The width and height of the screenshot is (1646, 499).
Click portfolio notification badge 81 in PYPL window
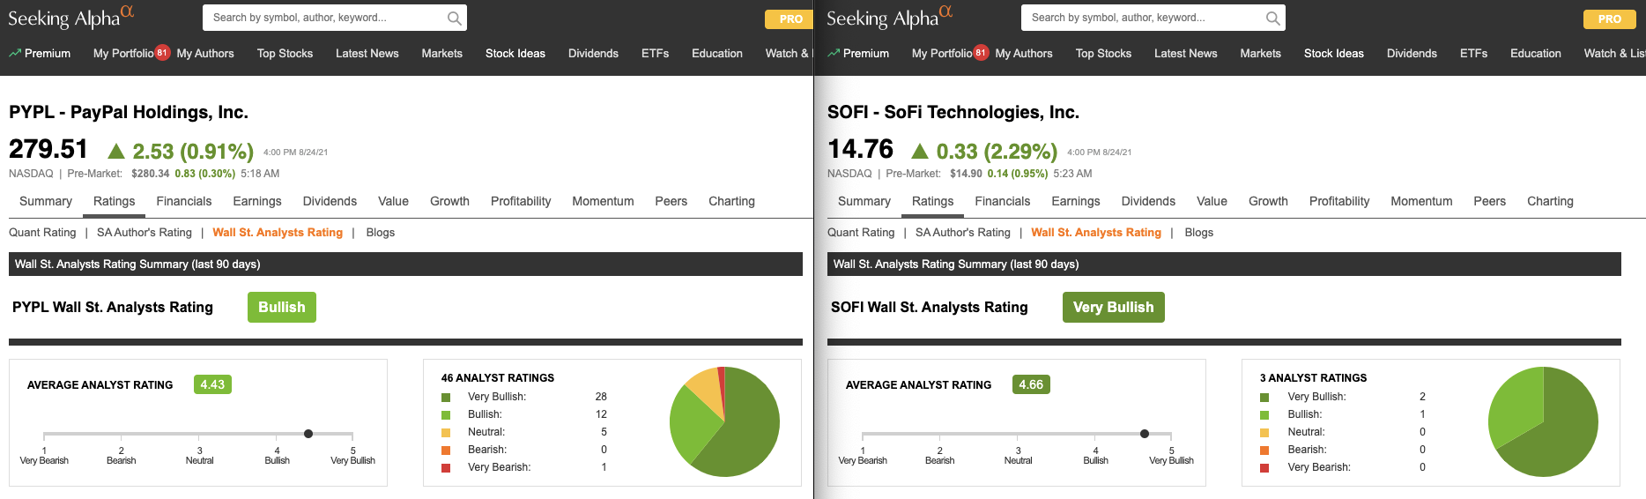tap(162, 53)
